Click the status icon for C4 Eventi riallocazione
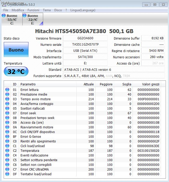The image size is (169, 182). pos(7,155)
